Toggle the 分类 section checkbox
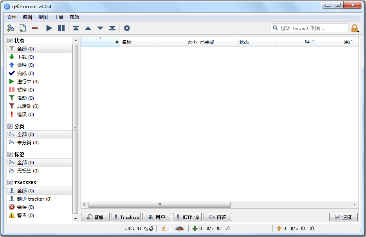 [10, 126]
